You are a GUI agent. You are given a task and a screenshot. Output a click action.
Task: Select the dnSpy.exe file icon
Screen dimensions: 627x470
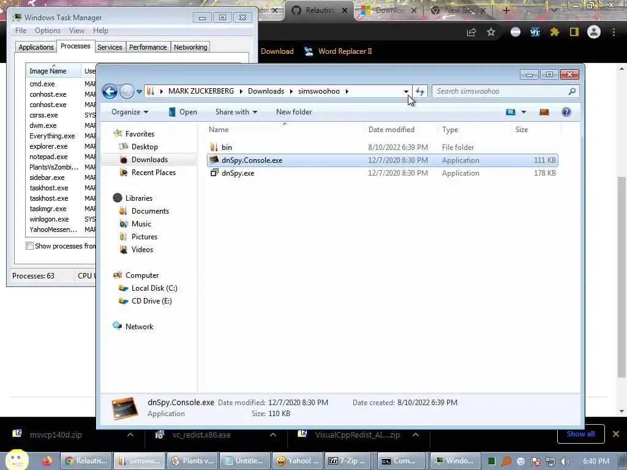pos(214,173)
